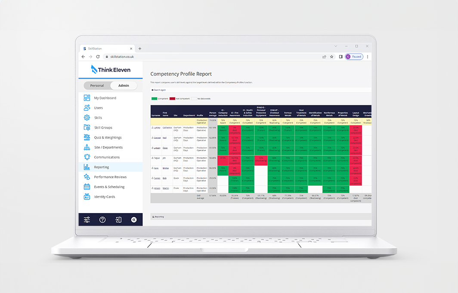
Task: Switch to the Personal view toggle
Action: (97, 85)
